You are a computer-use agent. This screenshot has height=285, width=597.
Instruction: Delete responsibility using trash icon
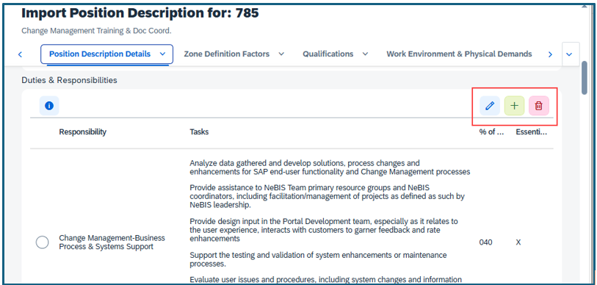539,106
